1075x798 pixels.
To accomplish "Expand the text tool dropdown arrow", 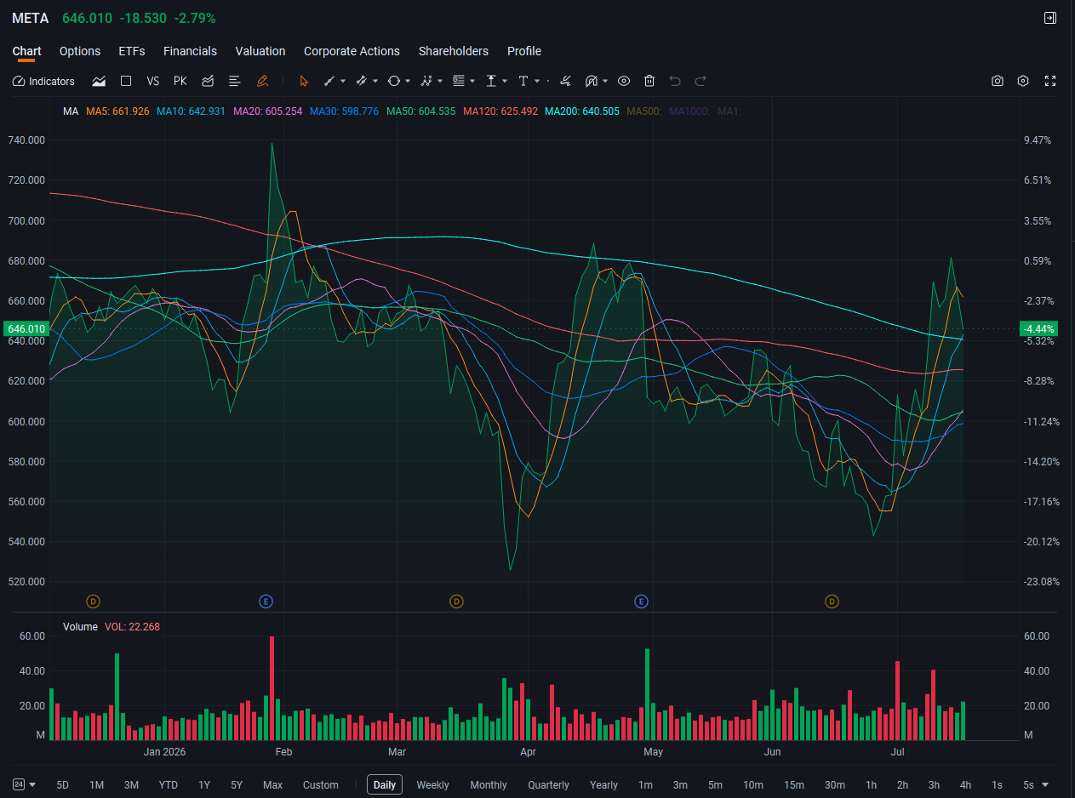I will click(538, 81).
